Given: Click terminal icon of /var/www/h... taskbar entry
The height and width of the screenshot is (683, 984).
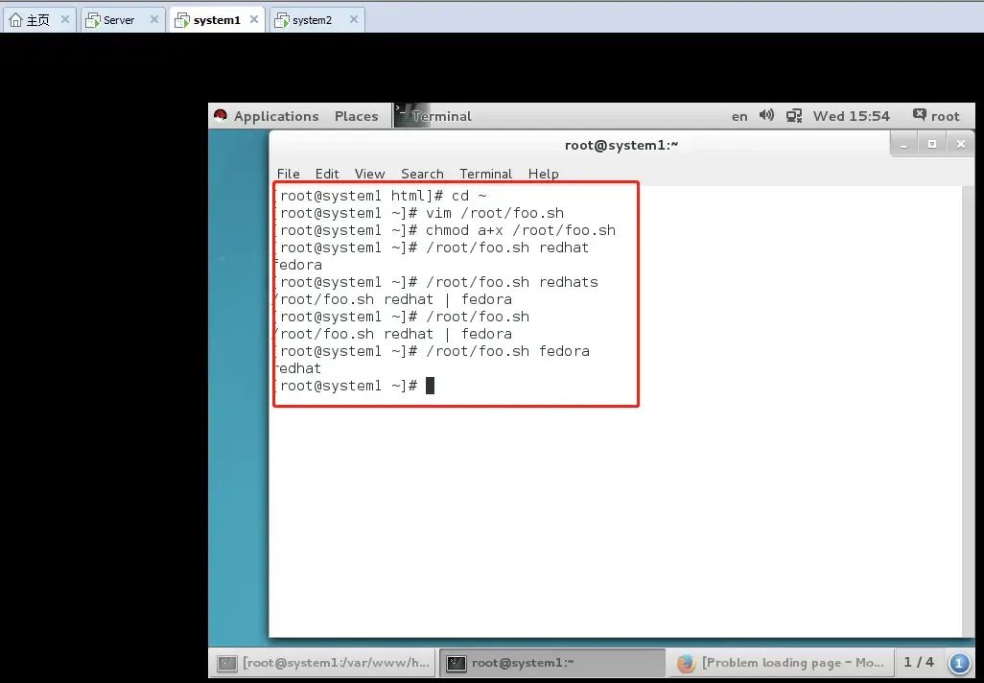Looking at the screenshot, I should [226, 663].
